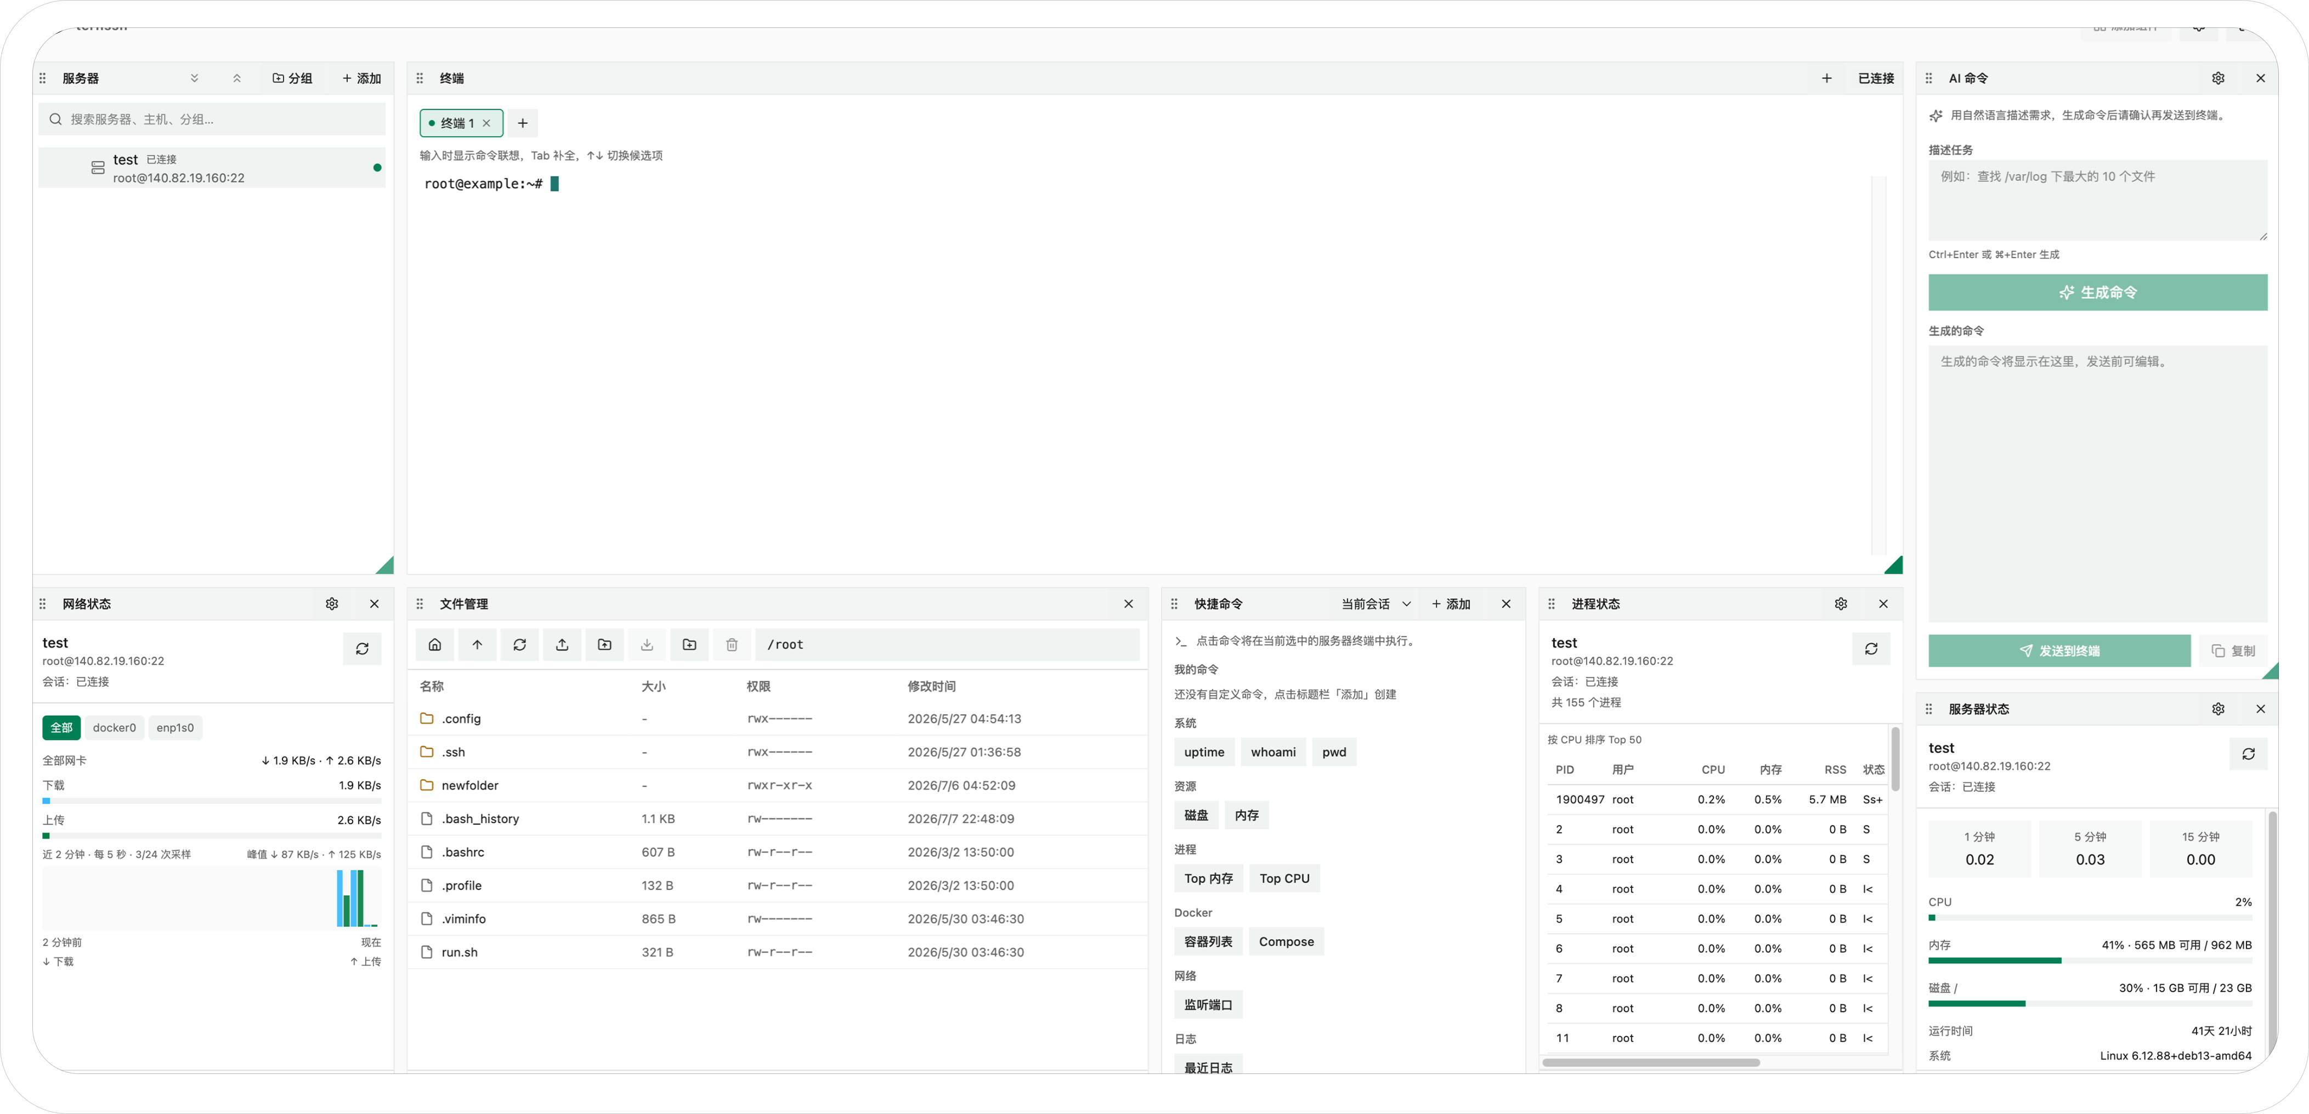Upload a folder in file manager
The width and height of the screenshot is (2309, 1114).
point(604,644)
